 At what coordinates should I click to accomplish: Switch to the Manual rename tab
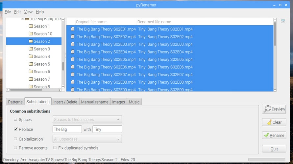pos(95,102)
